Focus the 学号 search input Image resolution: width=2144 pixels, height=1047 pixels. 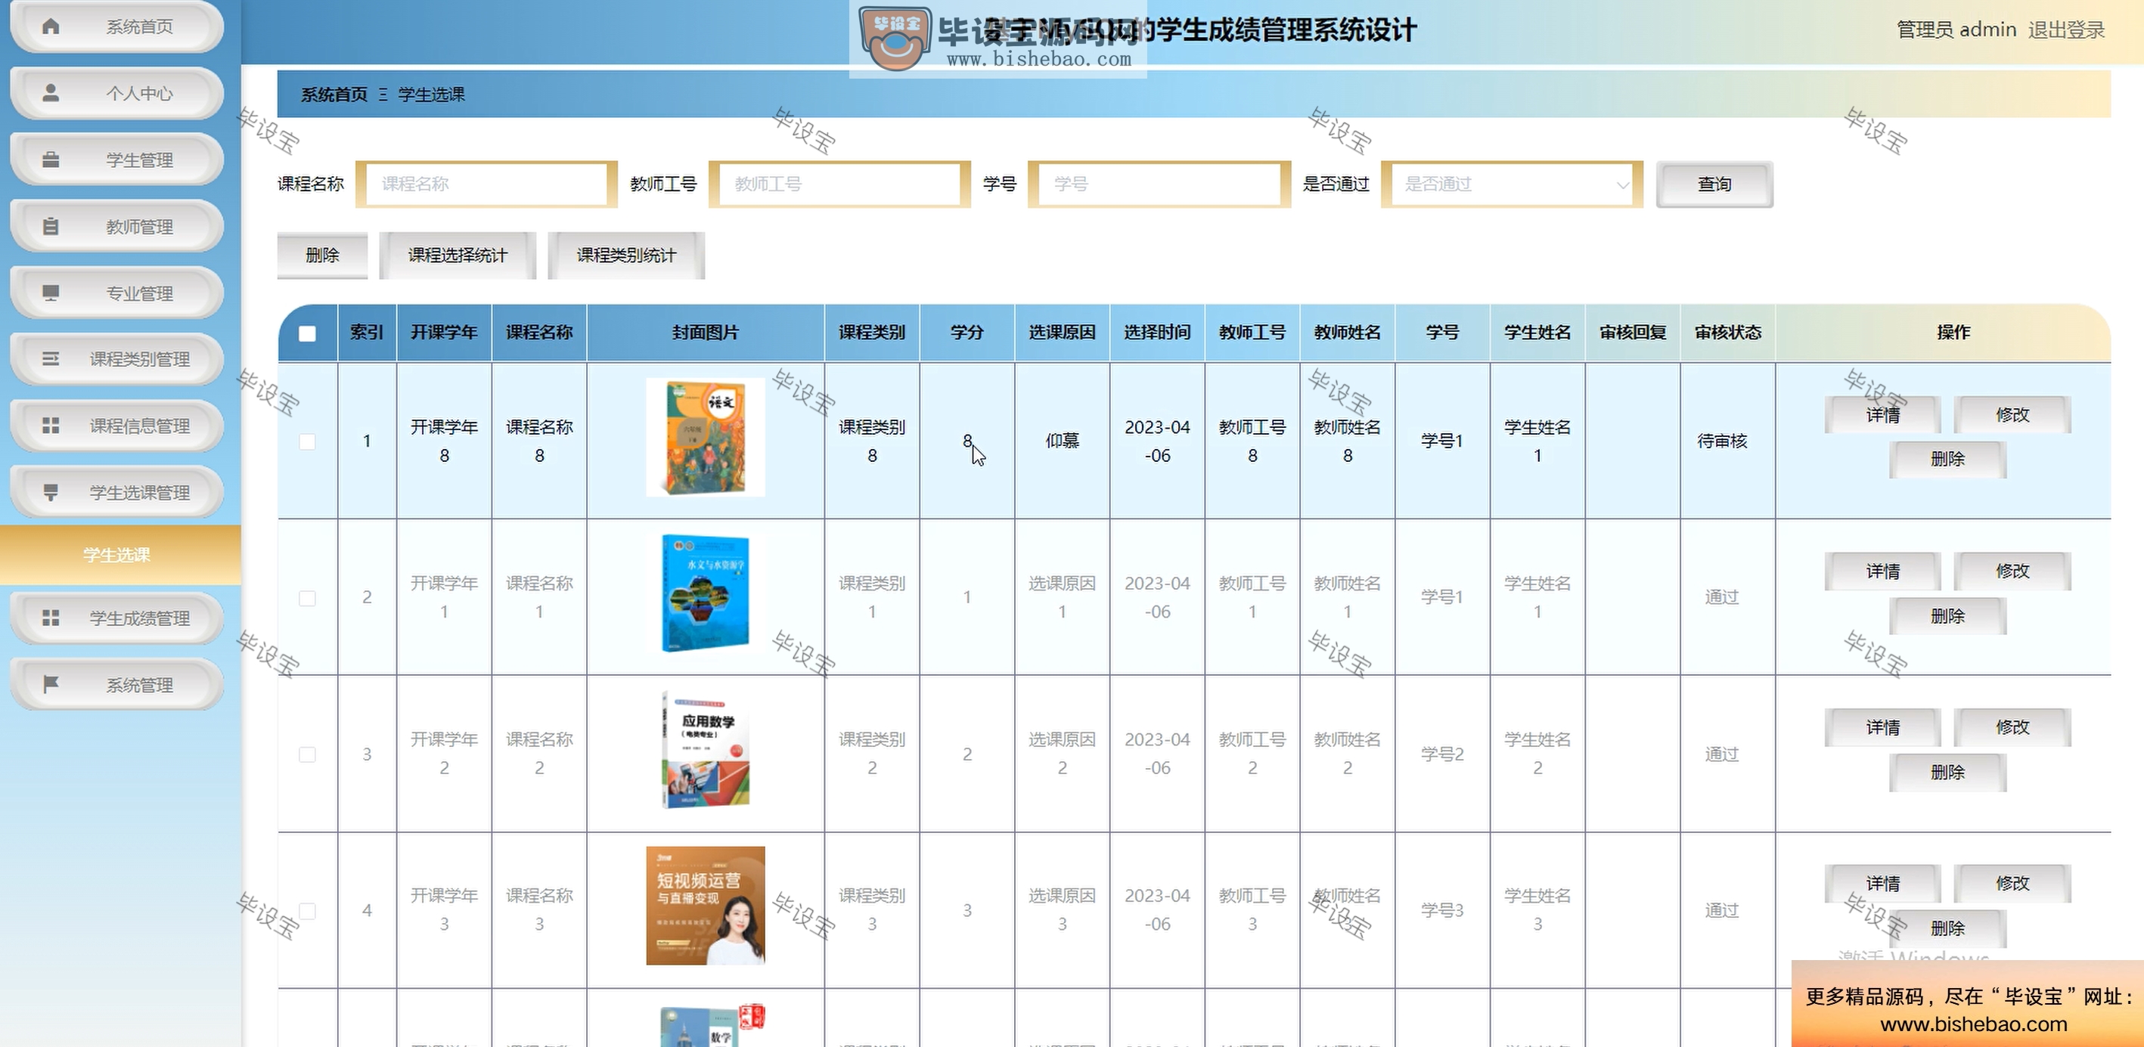click(x=1159, y=184)
